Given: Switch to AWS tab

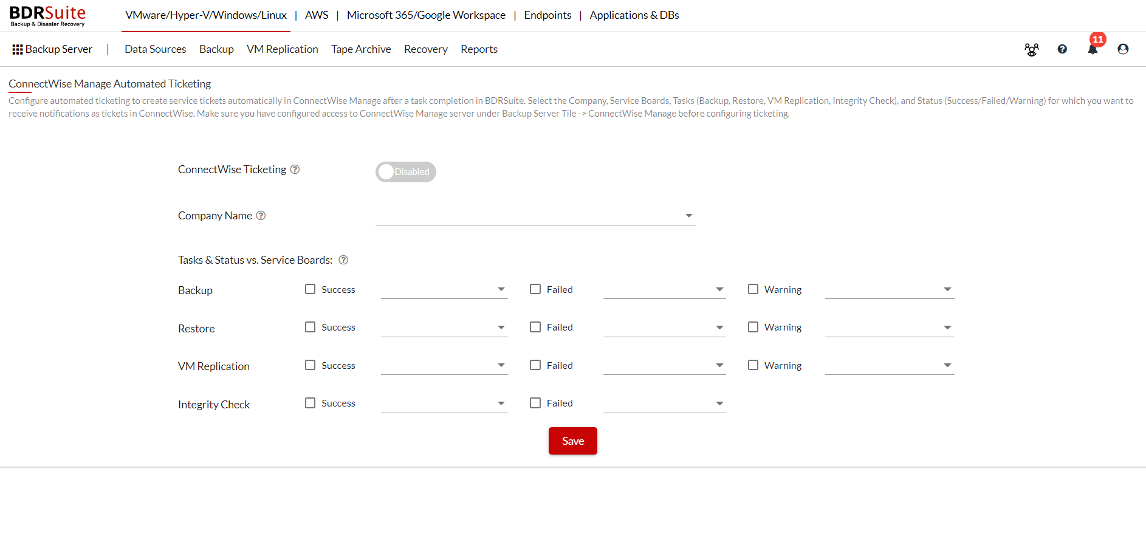Looking at the screenshot, I should [x=317, y=15].
